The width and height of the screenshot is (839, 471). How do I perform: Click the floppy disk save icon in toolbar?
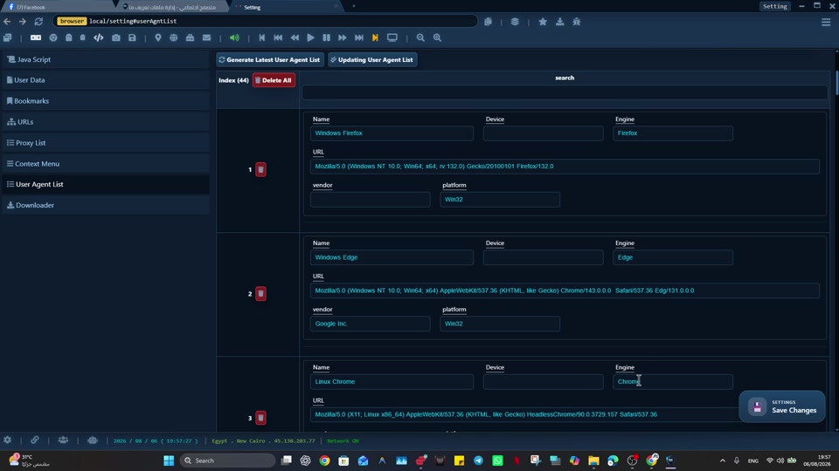pos(132,38)
